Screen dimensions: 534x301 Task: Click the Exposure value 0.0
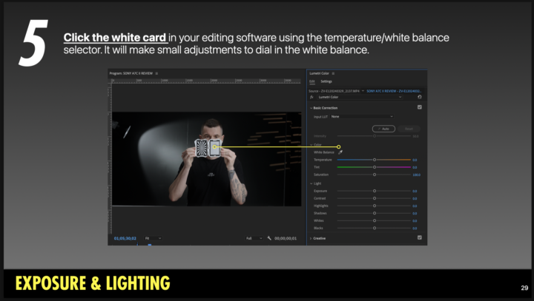[x=415, y=192]
